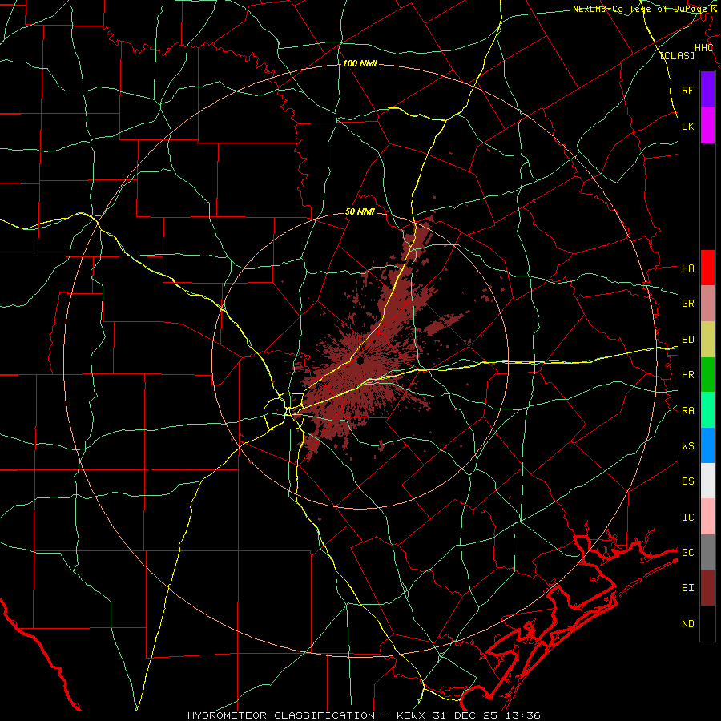Click the magenta UK legend color swatch
Viewport: 721px width, 721px height.
tap(707, 126)
